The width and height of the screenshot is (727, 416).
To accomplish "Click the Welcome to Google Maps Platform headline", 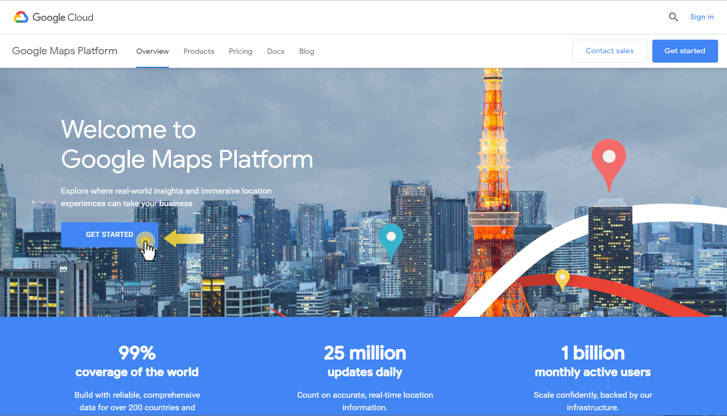I will 186,145.
